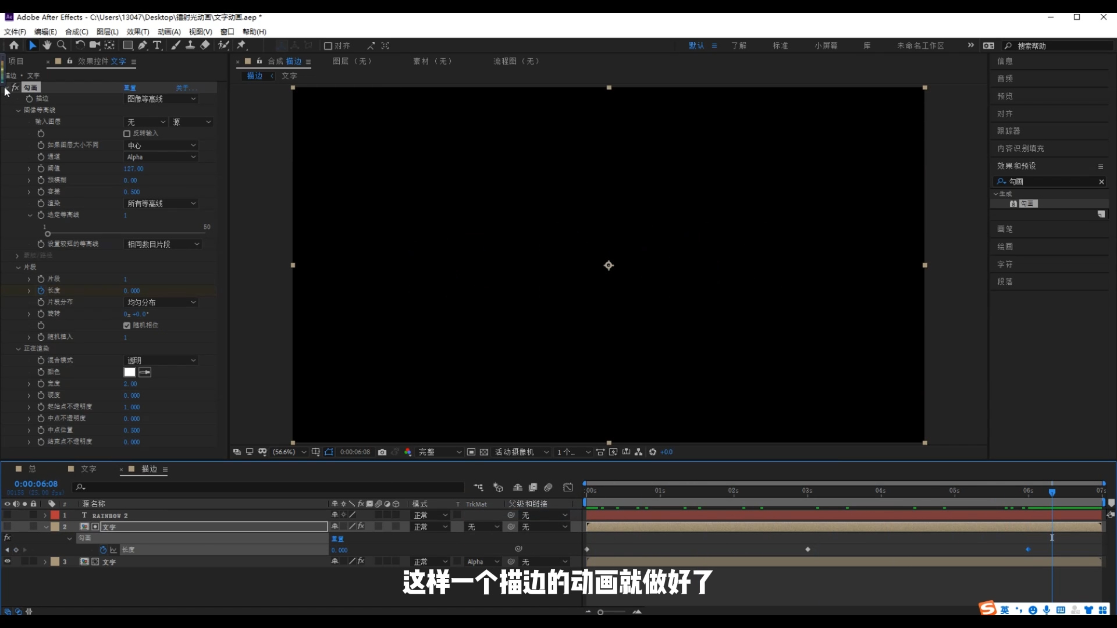
Task: Expand the 正在渲染 混合模式 dropdown
Action: pyautogui.click(x=161, y=360)
